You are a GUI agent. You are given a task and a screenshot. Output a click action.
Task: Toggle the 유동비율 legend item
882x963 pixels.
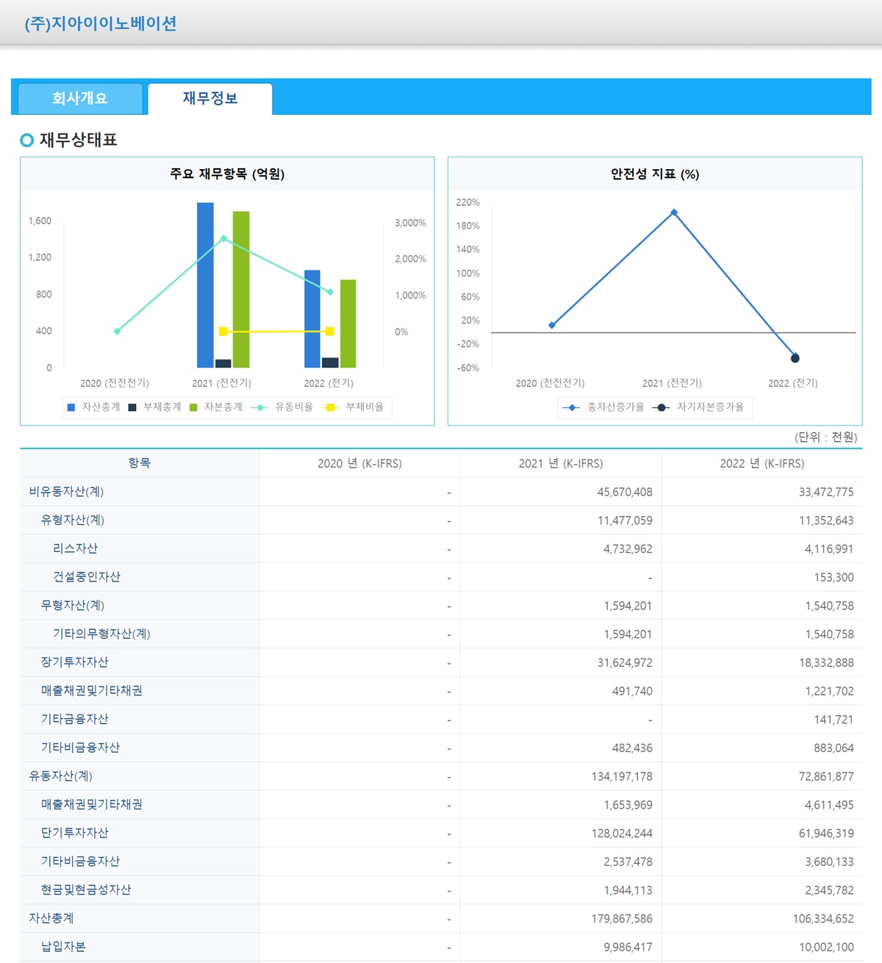click(x=282, y=407)
